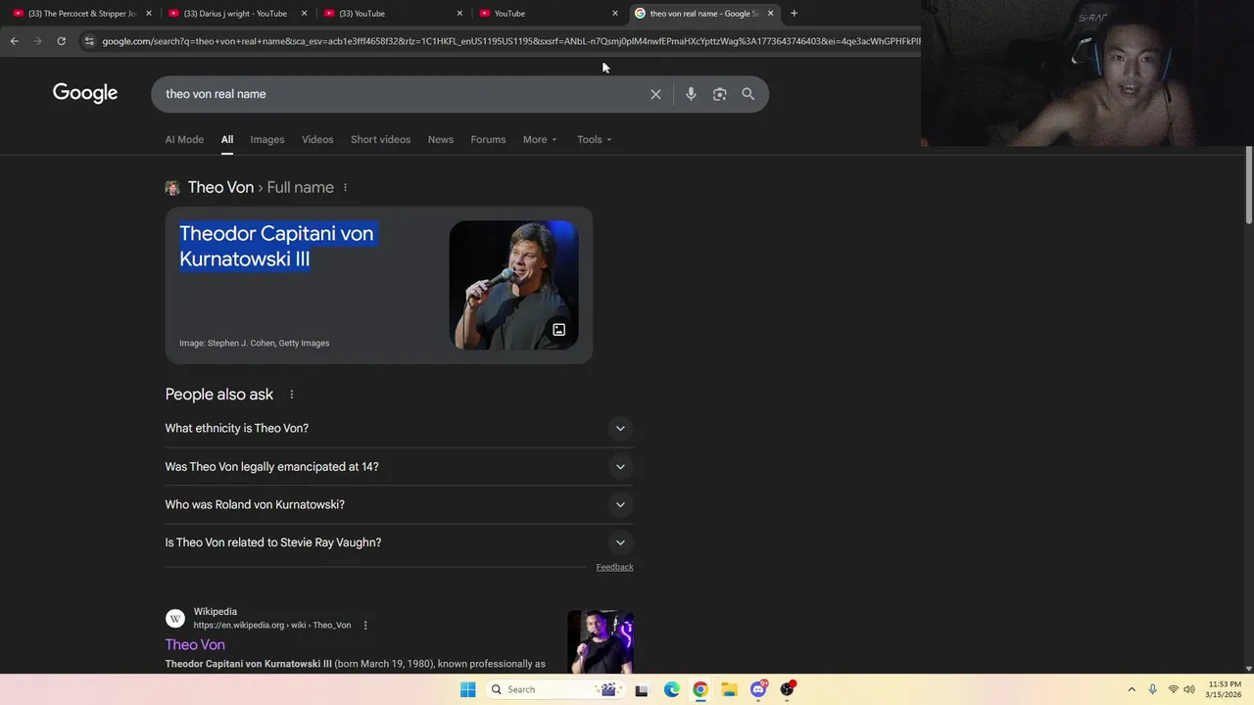
Task: Clear the search query with the X icon
Action: click(655, 94)
